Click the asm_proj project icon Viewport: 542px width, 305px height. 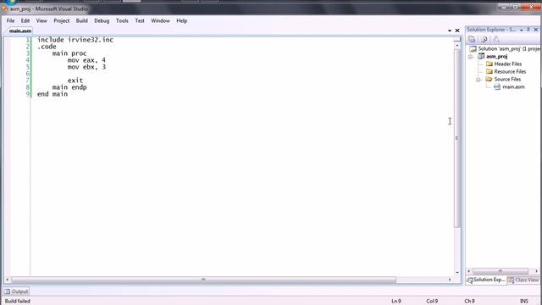(x=481, y=56)
